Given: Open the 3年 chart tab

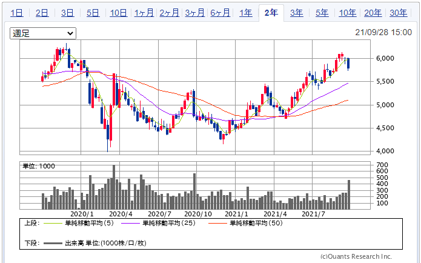Looking at the screenshot, I should click(x=296, y=13).
